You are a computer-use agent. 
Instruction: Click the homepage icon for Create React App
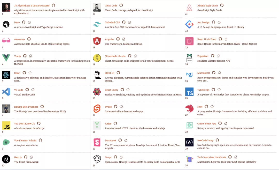tap(226, 123)
